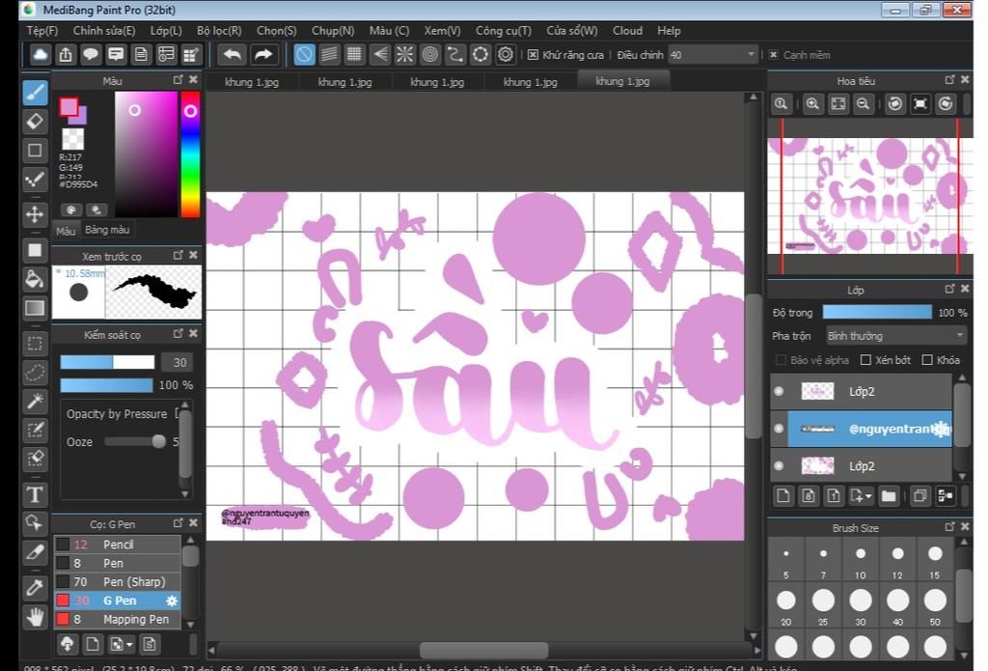Image resolution: width=988 pixels, height=671 pixels.
Task: Click the cloud save icon
Action: click(41, 55)
